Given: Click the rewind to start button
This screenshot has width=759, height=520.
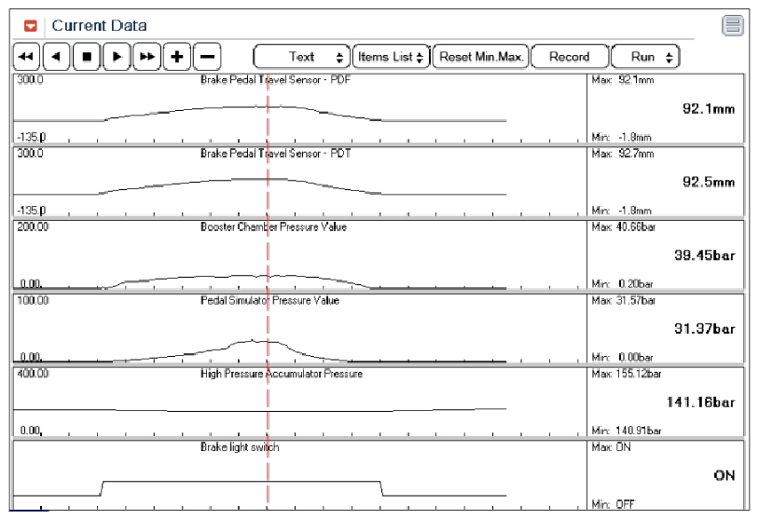Looking at the screenshot, I should click(27, 57).
